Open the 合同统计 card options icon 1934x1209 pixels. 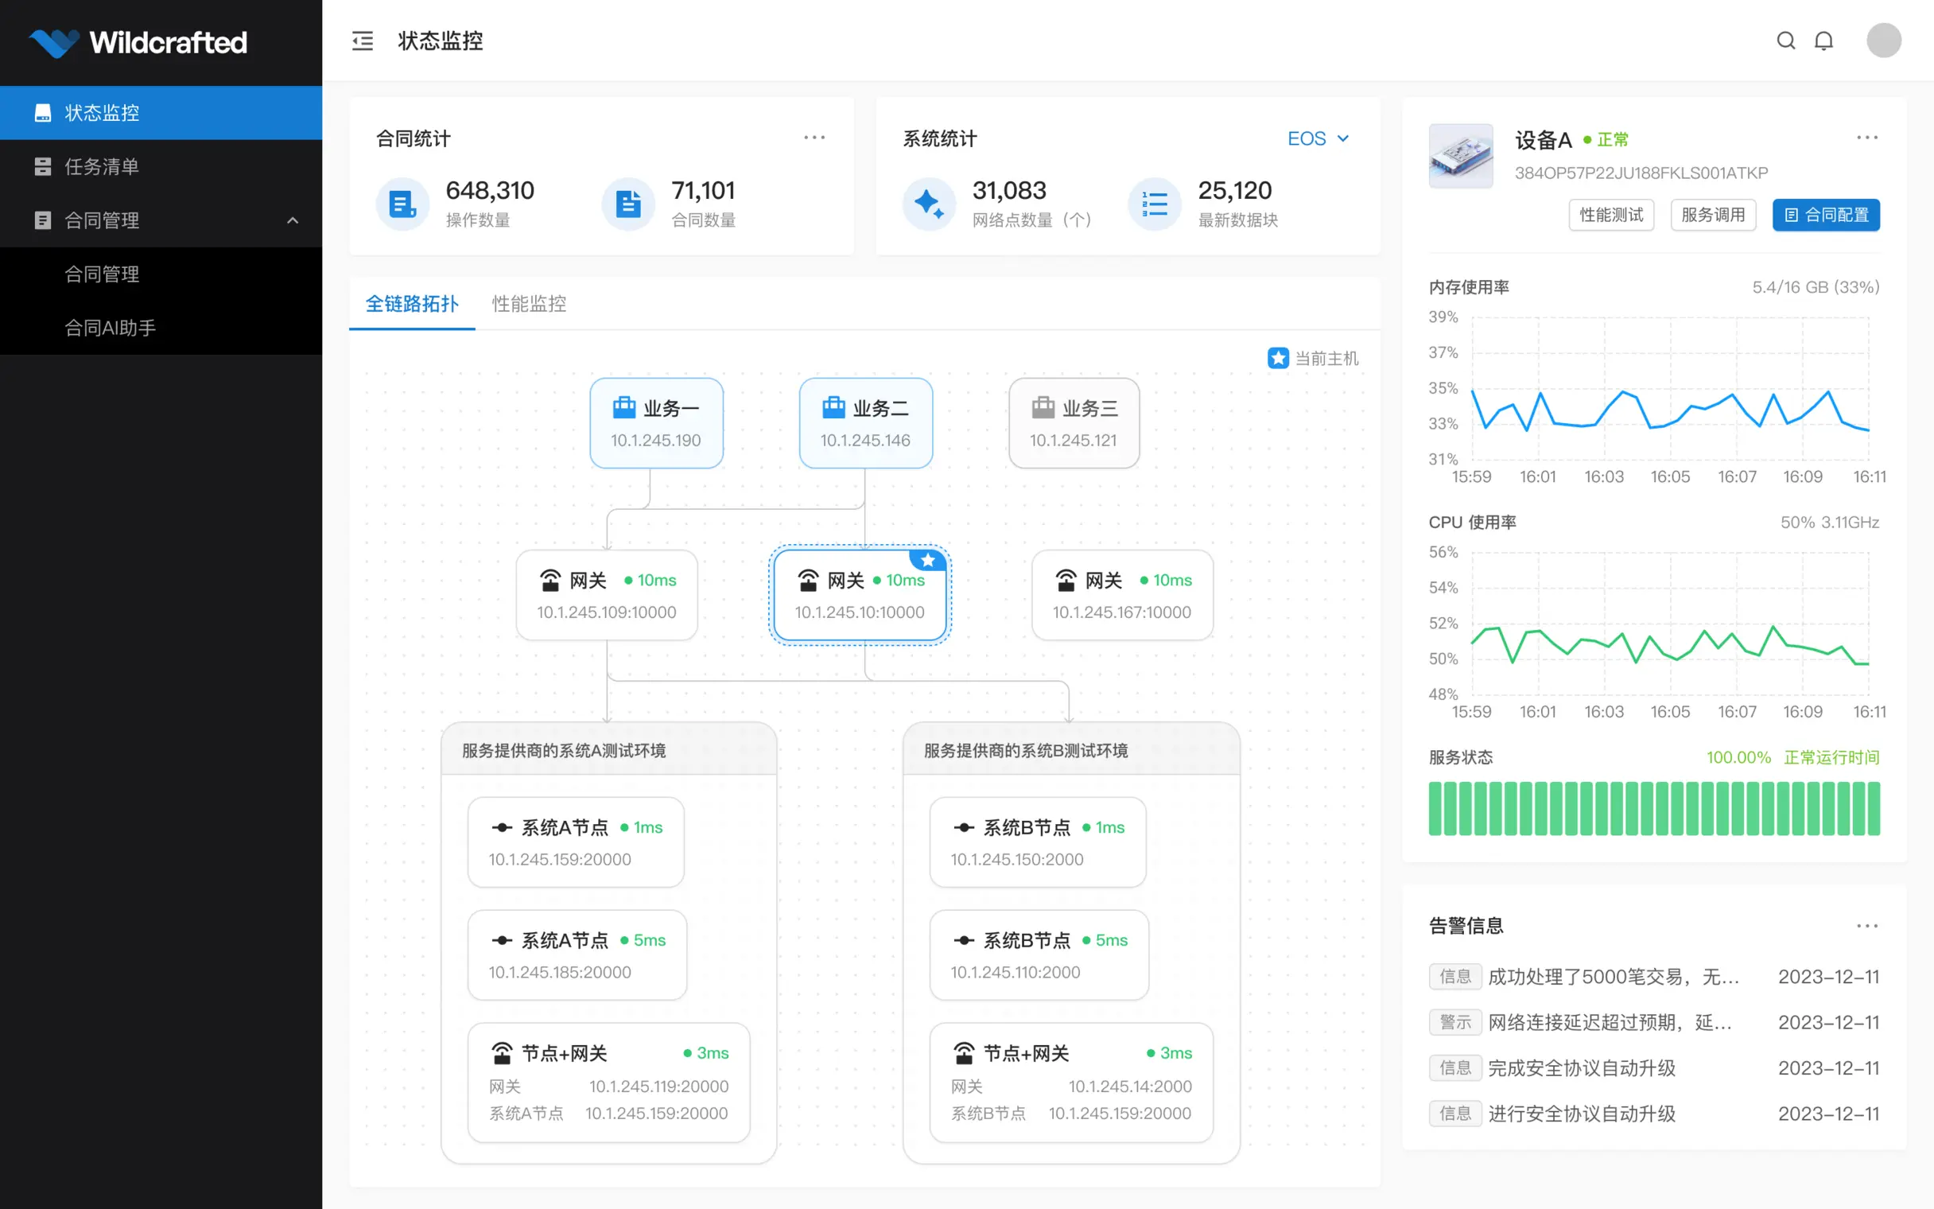[x=814, y=138]
